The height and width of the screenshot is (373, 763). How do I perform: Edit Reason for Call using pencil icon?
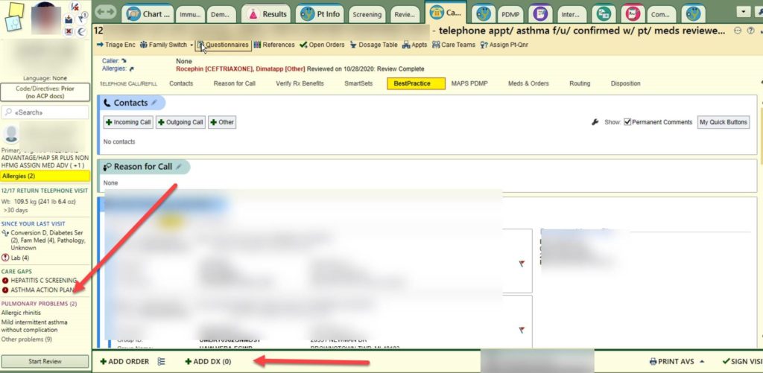(179, 167)
